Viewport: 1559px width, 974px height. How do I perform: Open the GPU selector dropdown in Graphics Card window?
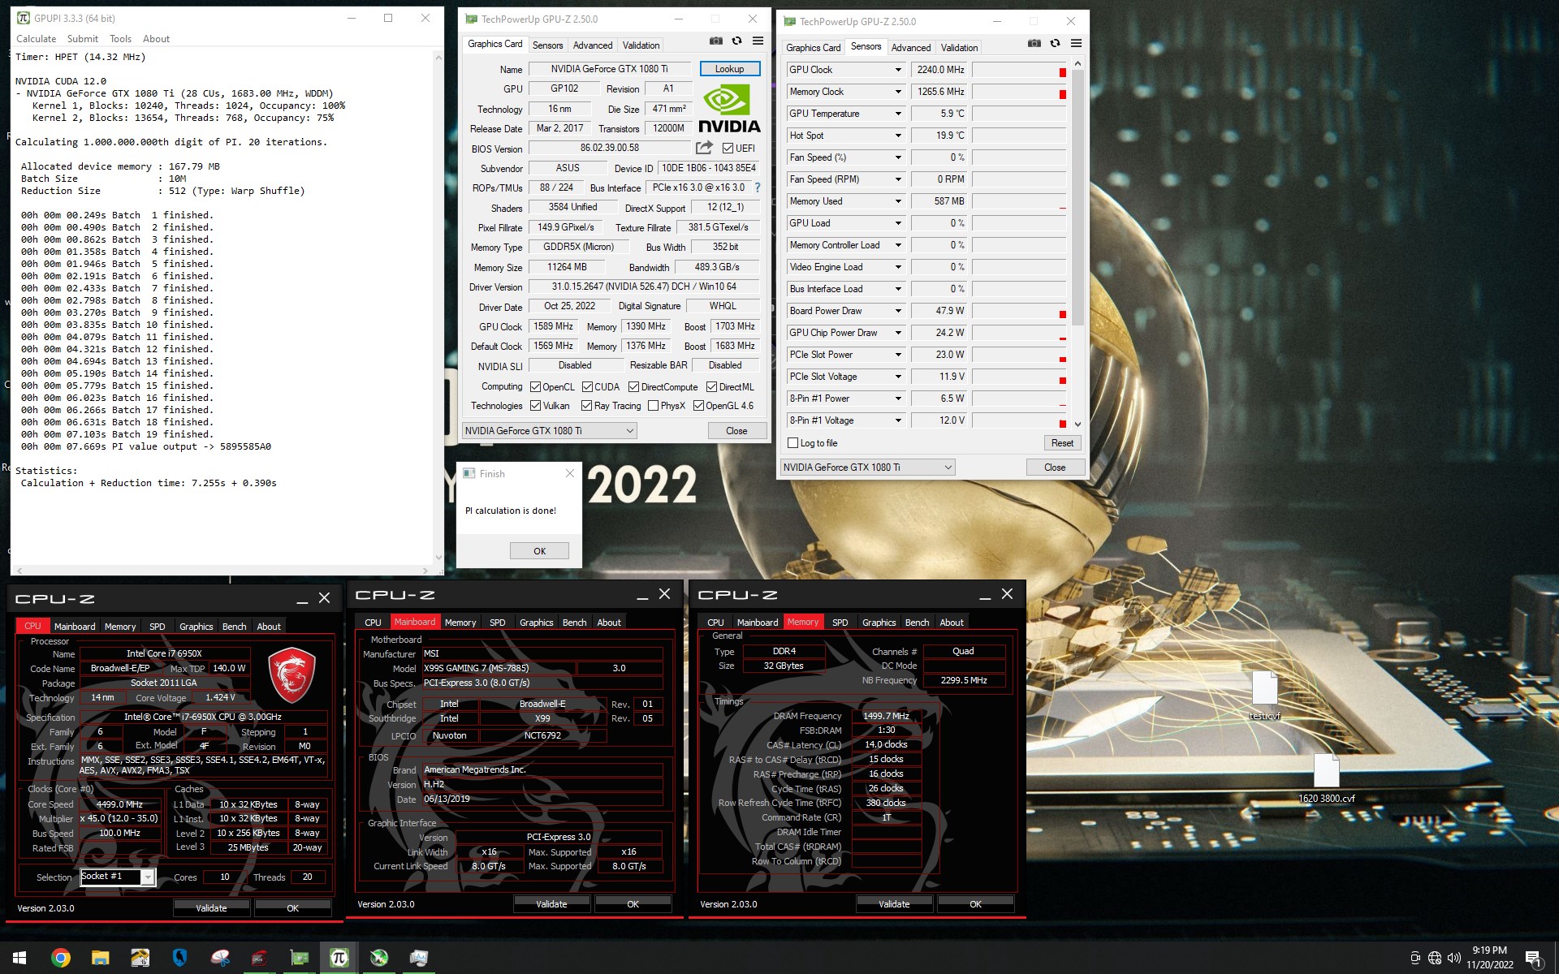[x=549, y=431]
